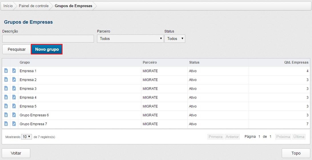Screen dimensions: 312x160
Task: Click the Voltar button
Action: (x=16, y=153)
